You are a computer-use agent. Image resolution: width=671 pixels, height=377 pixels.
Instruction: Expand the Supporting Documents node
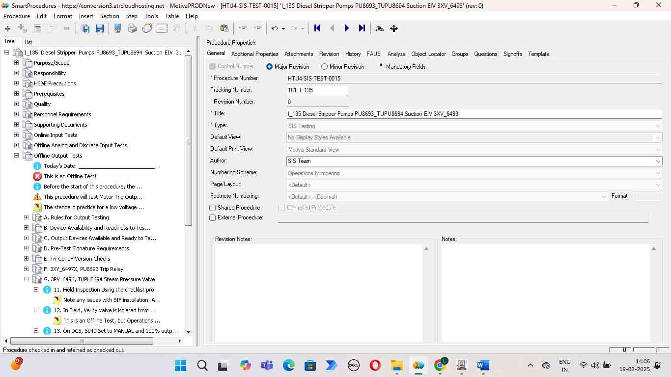pyautogui.click(x=16, y=125)
